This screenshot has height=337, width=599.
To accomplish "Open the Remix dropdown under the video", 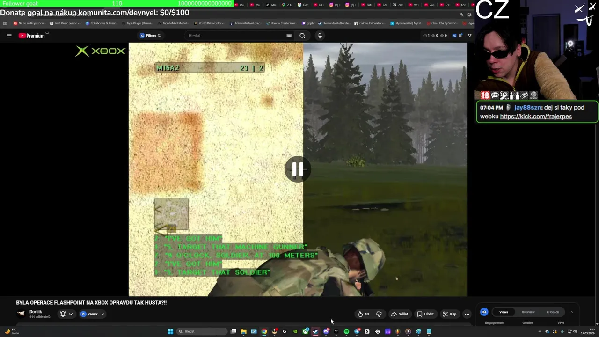I will (x=93, y=314).
